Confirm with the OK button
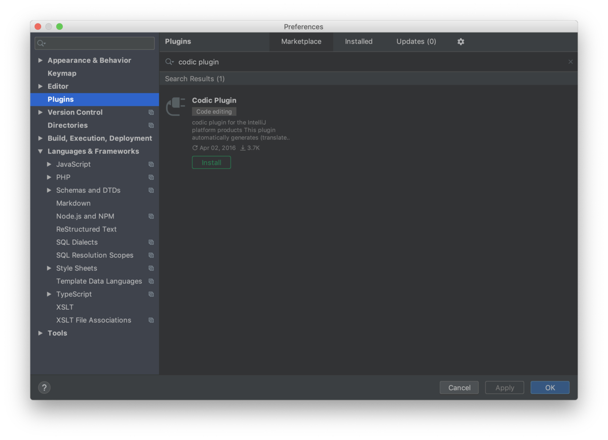The image size is (608, 440). pos(550,388)
